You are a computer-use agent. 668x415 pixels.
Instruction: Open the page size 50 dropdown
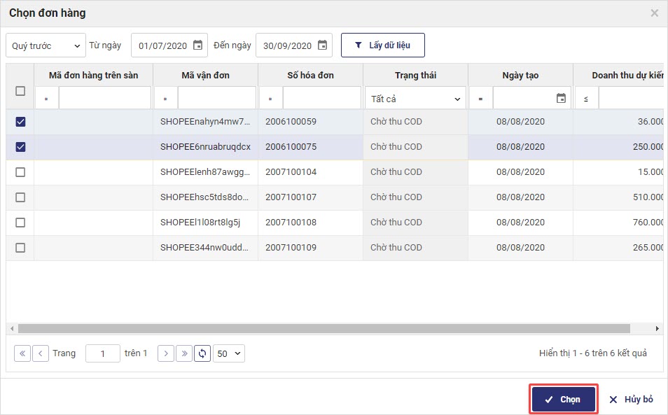tap(229, 353)
